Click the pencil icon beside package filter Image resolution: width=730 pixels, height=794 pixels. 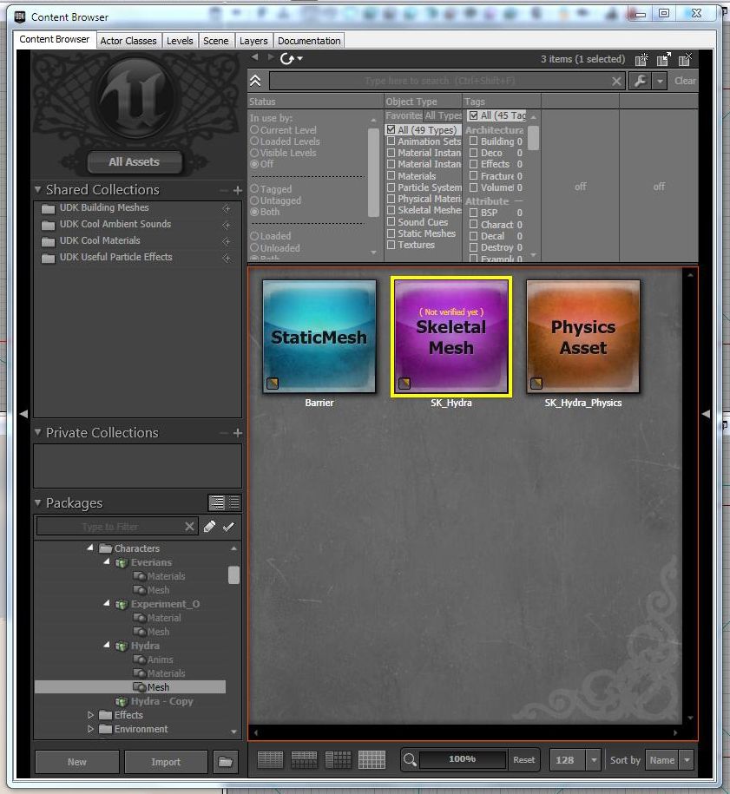pyautogui.click(x=209, y=527)
